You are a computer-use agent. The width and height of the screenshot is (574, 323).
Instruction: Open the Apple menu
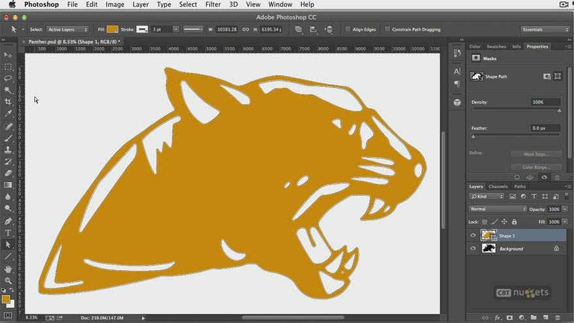coord(12,5)
